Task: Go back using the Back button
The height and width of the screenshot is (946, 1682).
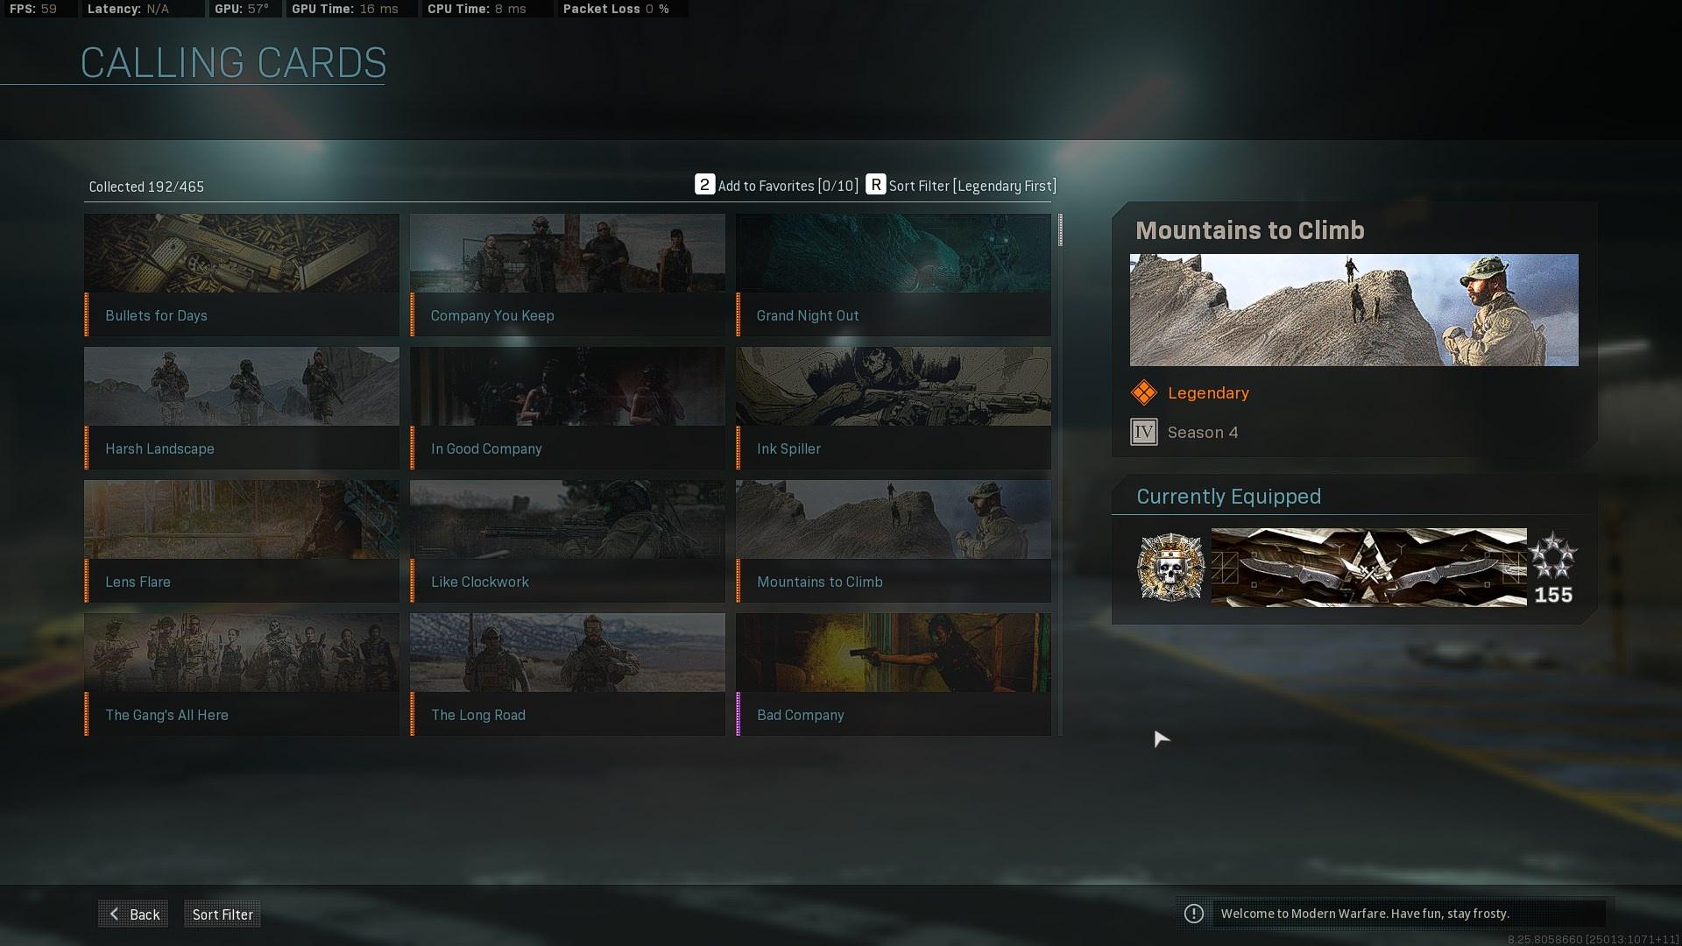Action: (133, 914)
